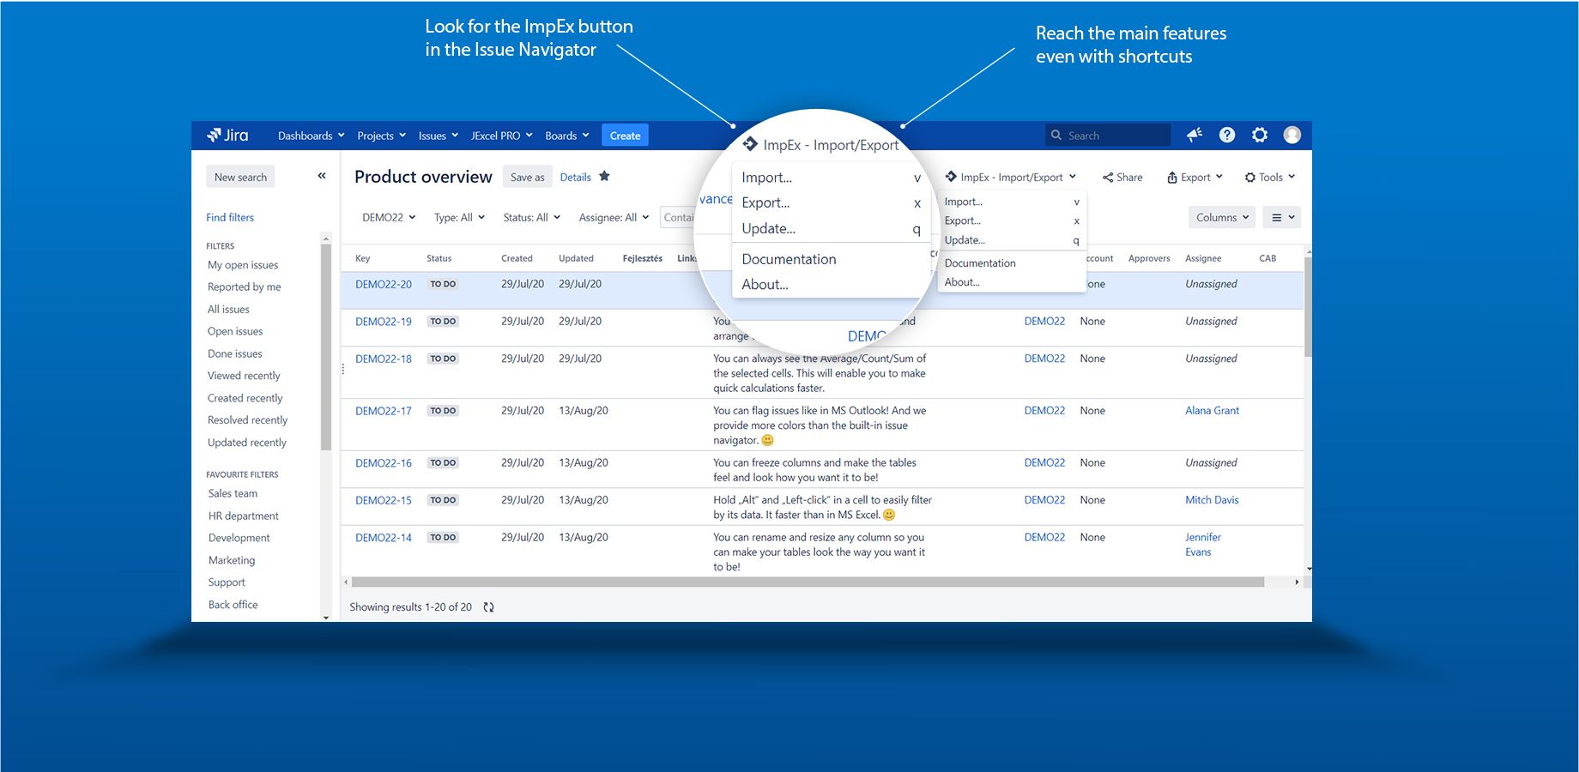Open the DEMO22 project filter dropdown
This screenshot has height=772, width=1579.
(389, 218)
